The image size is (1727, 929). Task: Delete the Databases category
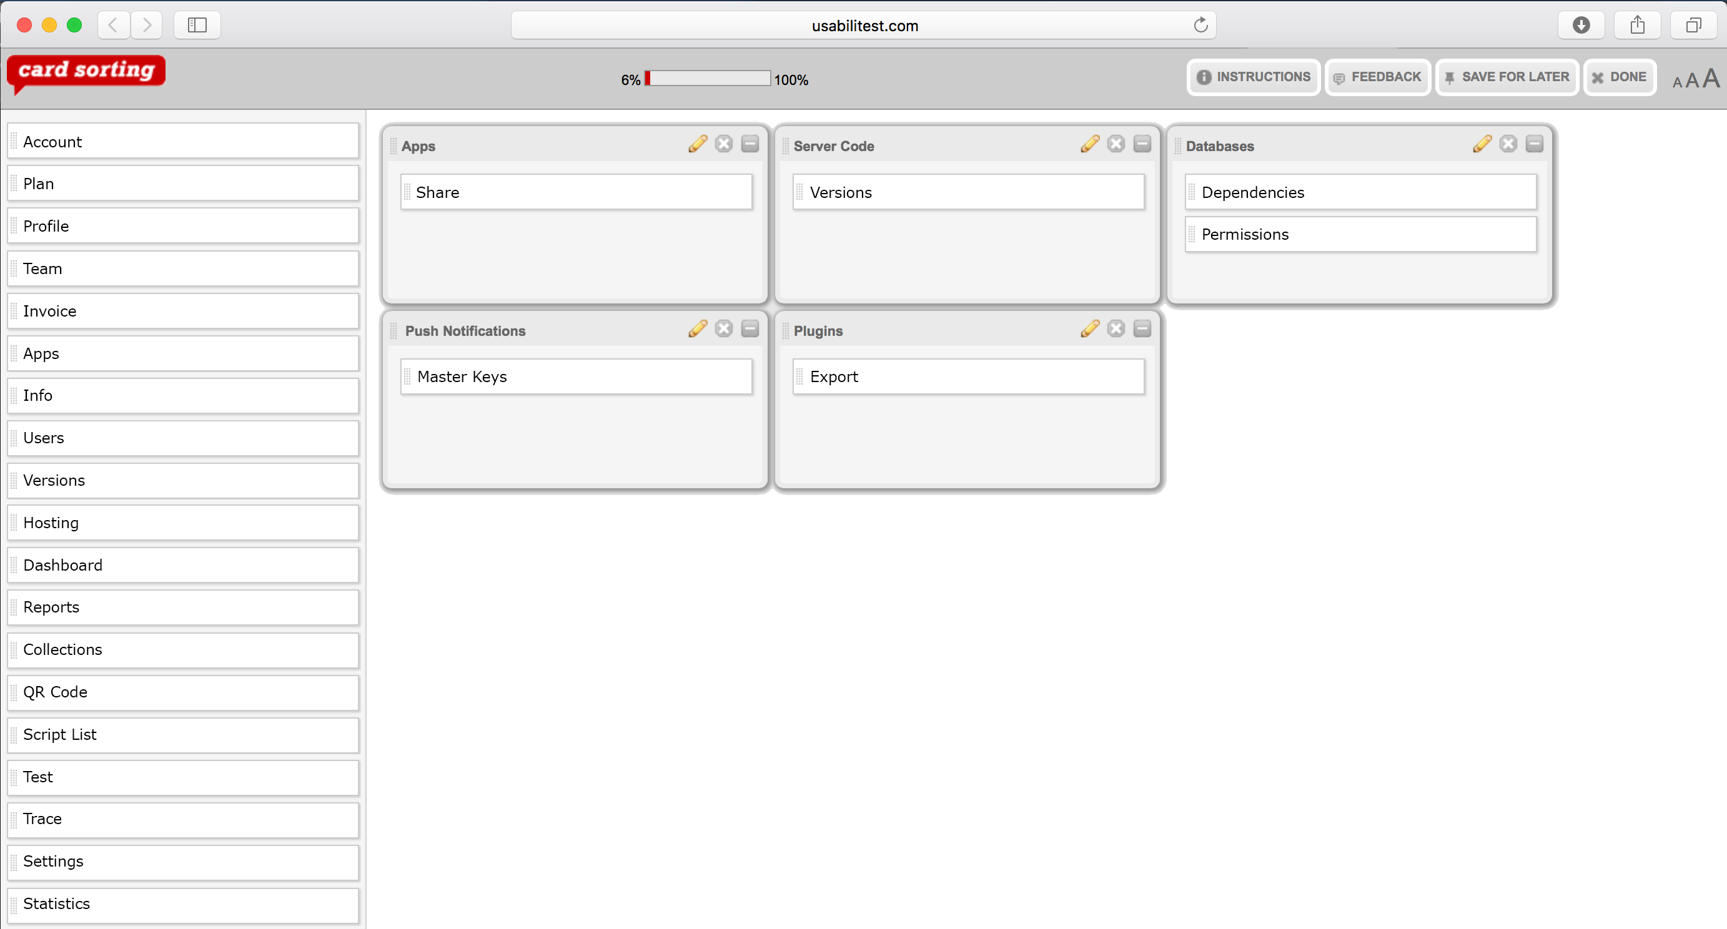1508,144
